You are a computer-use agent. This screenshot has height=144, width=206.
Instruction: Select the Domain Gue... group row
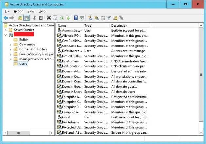point(103,86)
